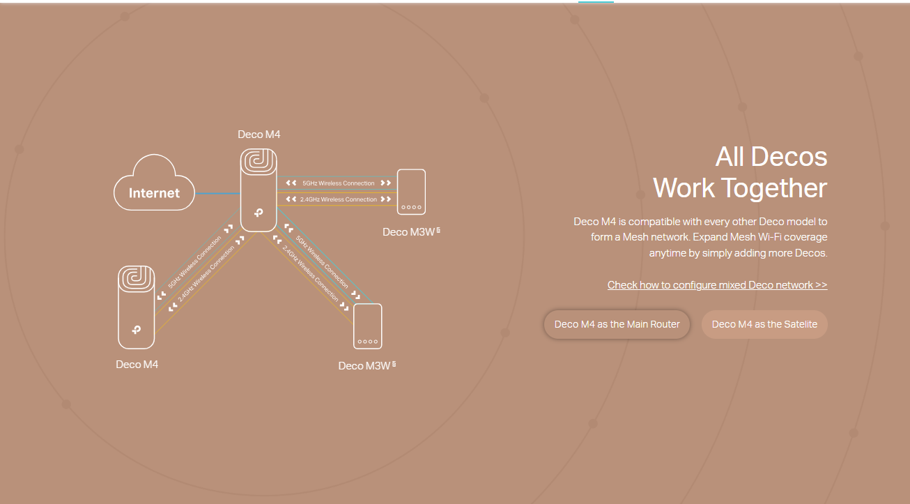Click the Deco M3W icon on the right
910x504 pixels.
click(x=411, y=192)
